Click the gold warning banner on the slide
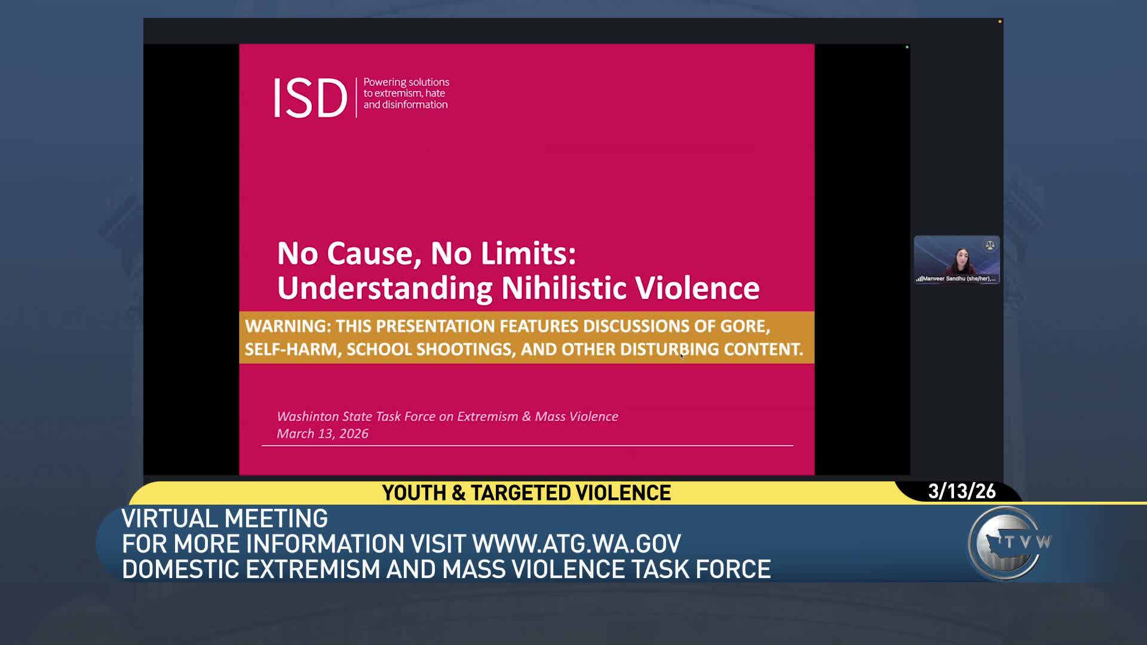Screen dimensions: 1147x645 tap(527, 338)
